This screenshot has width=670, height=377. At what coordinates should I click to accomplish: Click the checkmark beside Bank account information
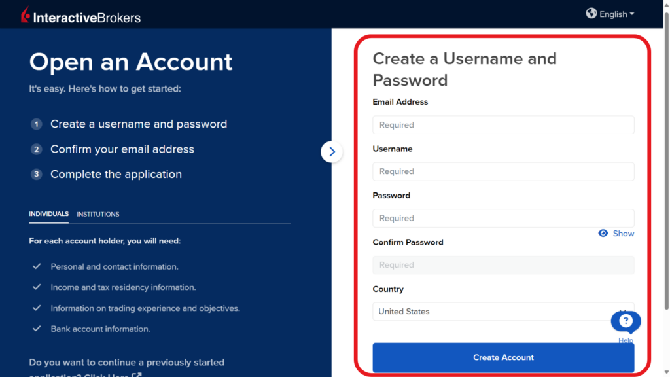point(36,329)
